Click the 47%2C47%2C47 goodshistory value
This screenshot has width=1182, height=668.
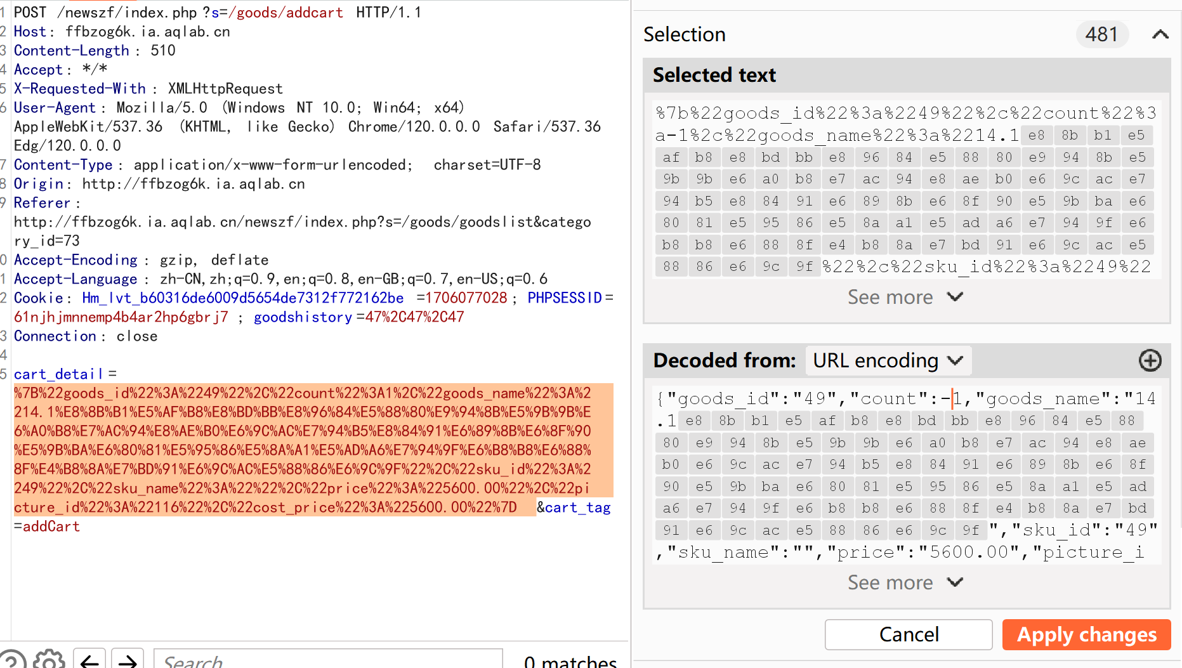pyautogui.click(x=414, y=317)
